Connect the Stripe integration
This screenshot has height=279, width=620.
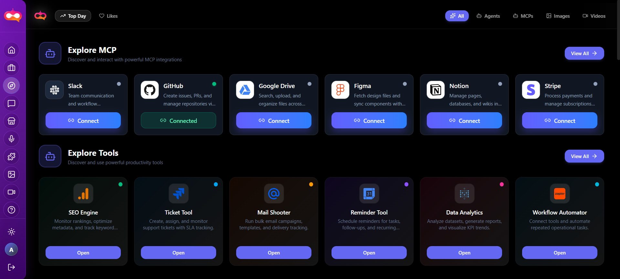[560, 120]
